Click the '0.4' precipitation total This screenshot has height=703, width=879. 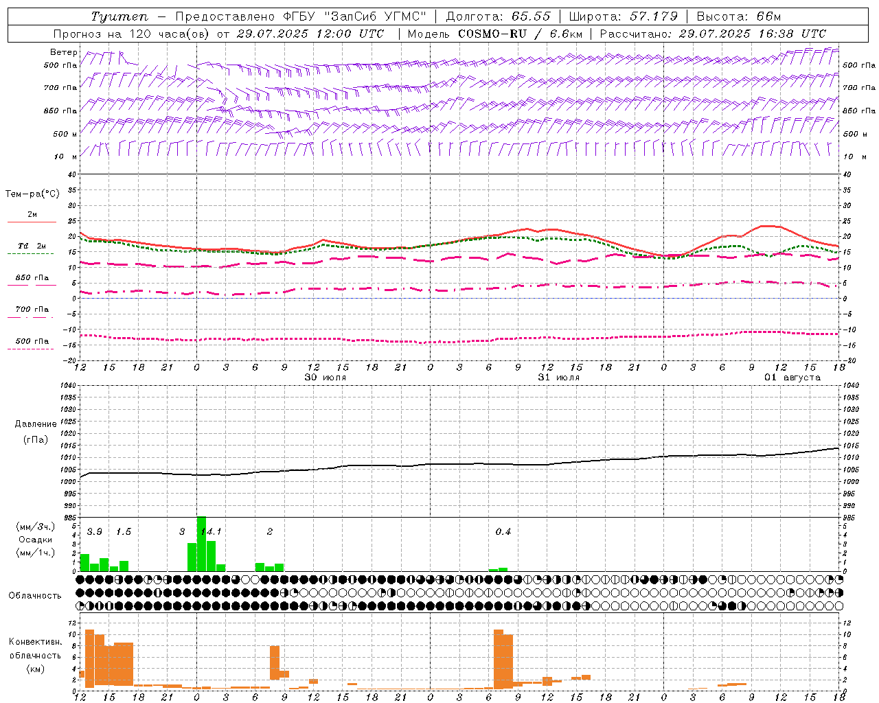click(503, 531)
